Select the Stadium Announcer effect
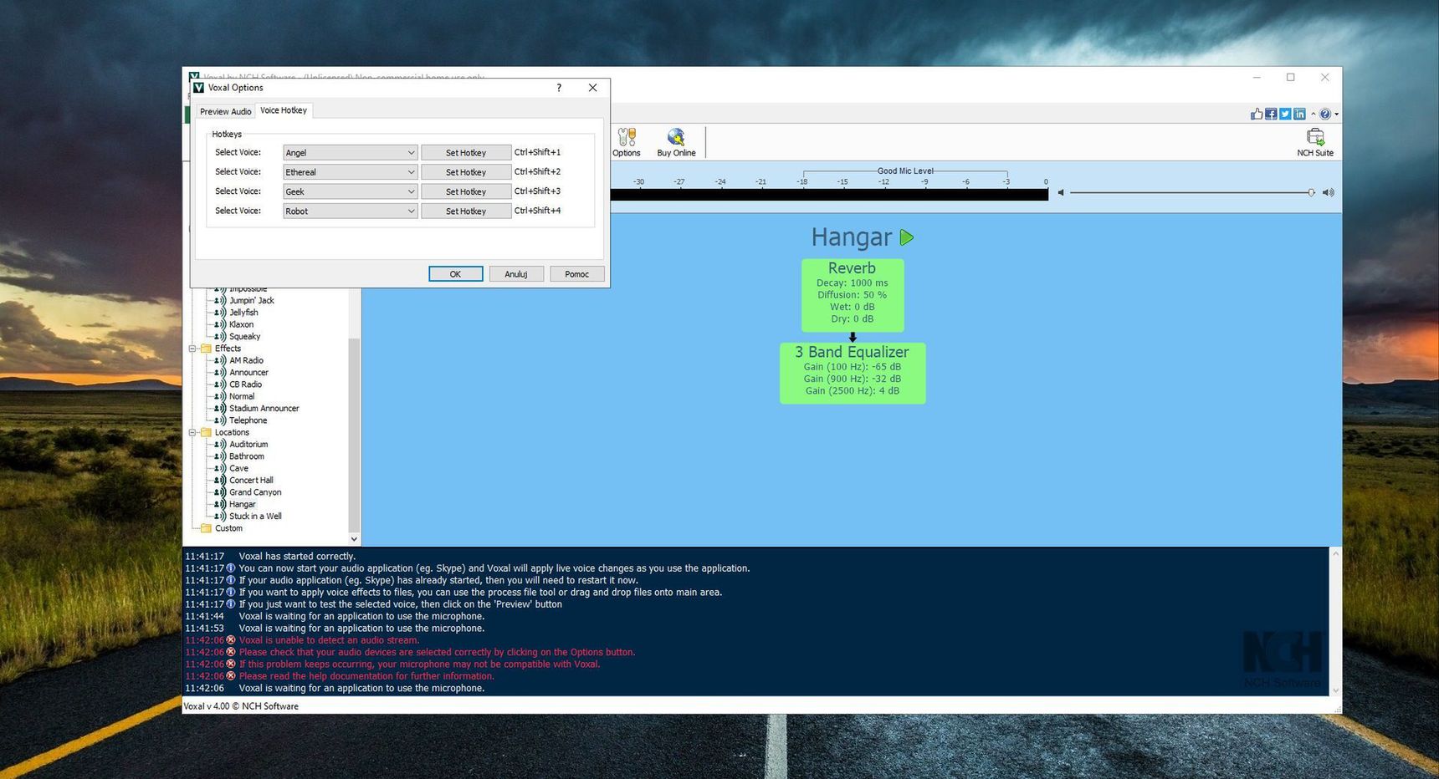 (264, 409)
